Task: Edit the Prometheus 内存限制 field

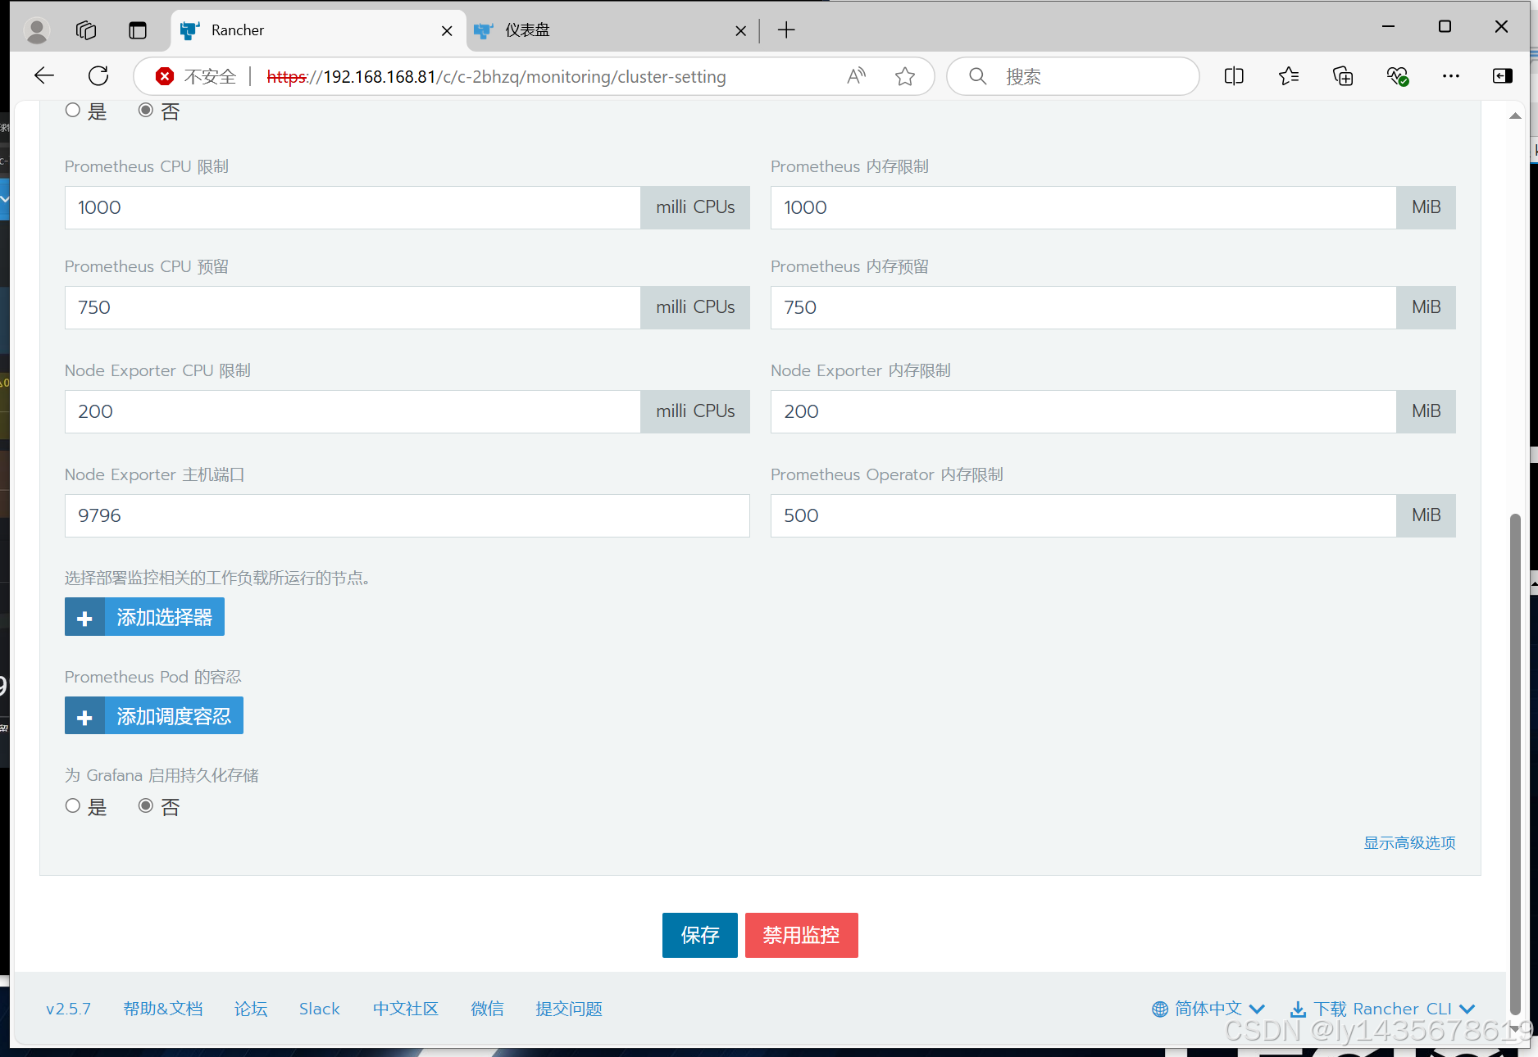Action: (x=1083, y=207)
